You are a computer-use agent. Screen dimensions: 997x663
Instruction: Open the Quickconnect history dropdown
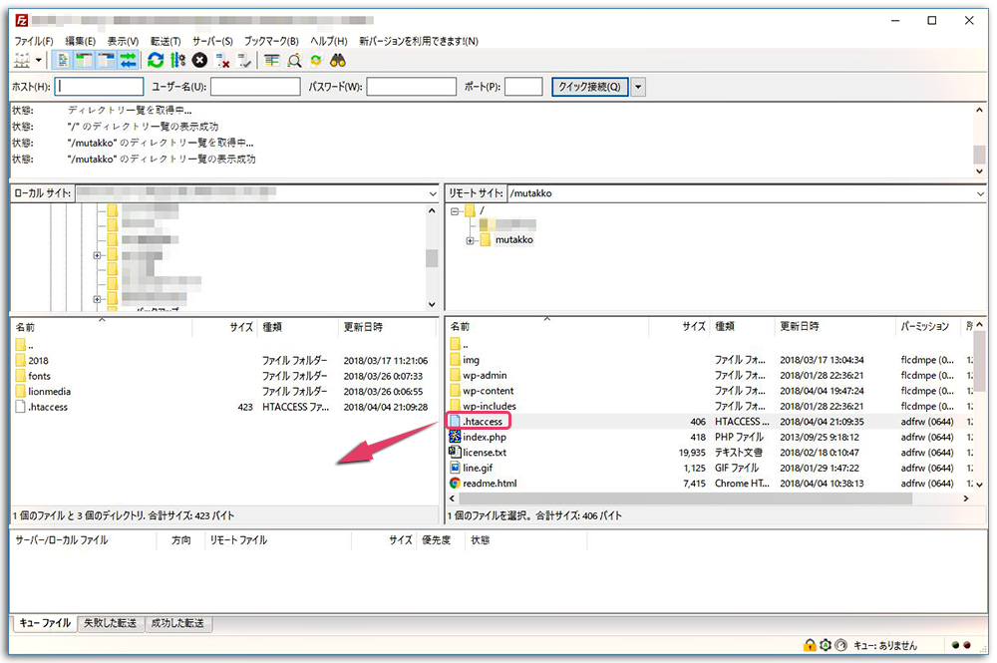point(638,86)
